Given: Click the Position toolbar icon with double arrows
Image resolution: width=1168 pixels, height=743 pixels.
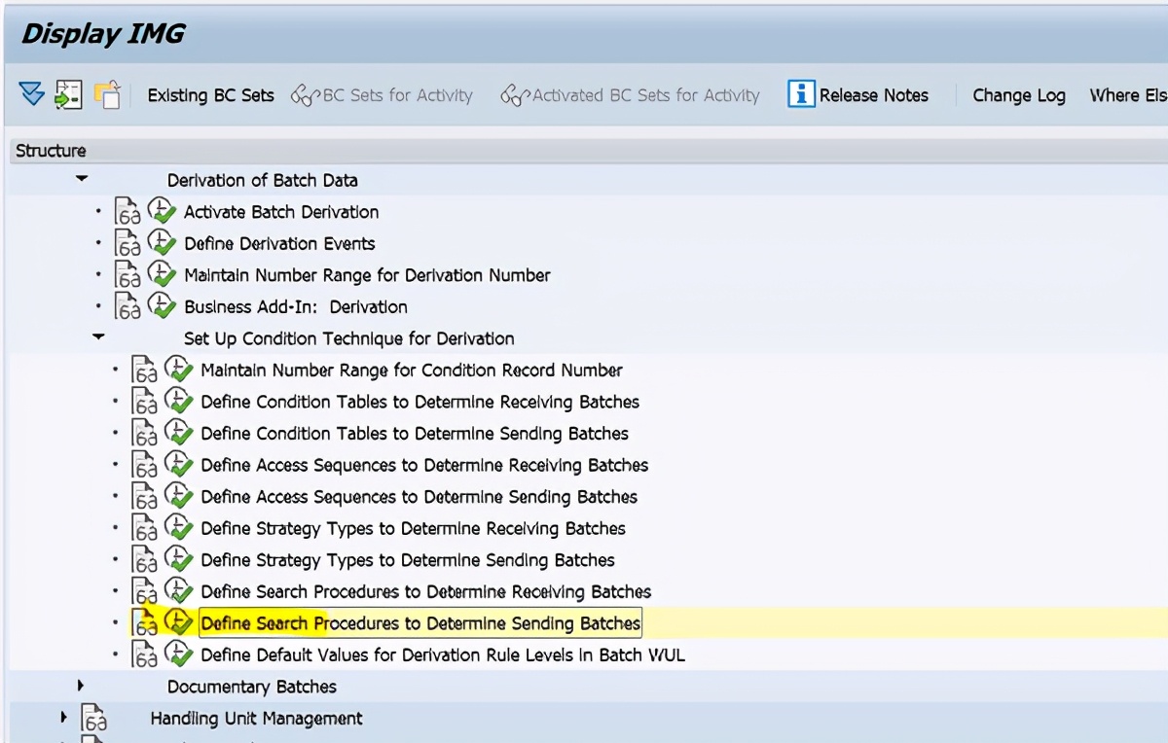Looking at the screenshot, I should click(x=32, y=93).
